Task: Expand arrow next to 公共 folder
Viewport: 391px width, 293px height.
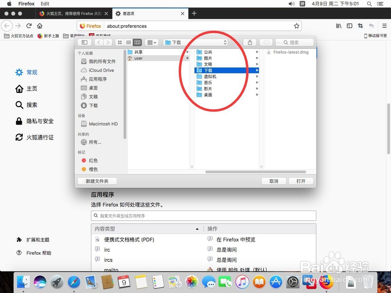Action: point(257,52)
